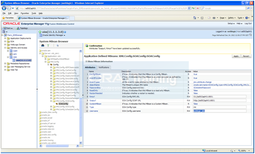Image resolution: width=255 pixels, height=154 pixels.
Task: Open the IE Page menu
Action: coord(223,18)
